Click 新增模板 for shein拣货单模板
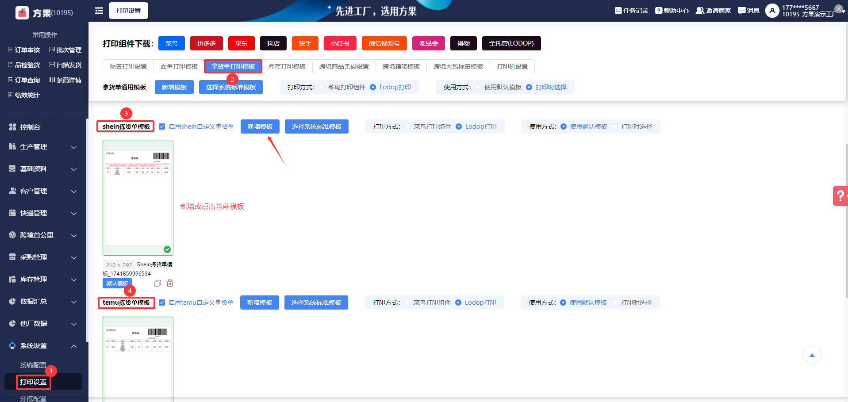The width and height of the screenshot is (848, 402). click(260, 126)
